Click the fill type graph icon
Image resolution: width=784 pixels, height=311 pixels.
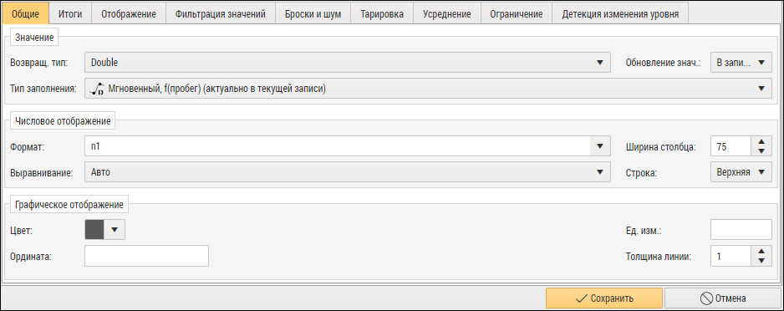pyautogui.click(x=96, y=89)
